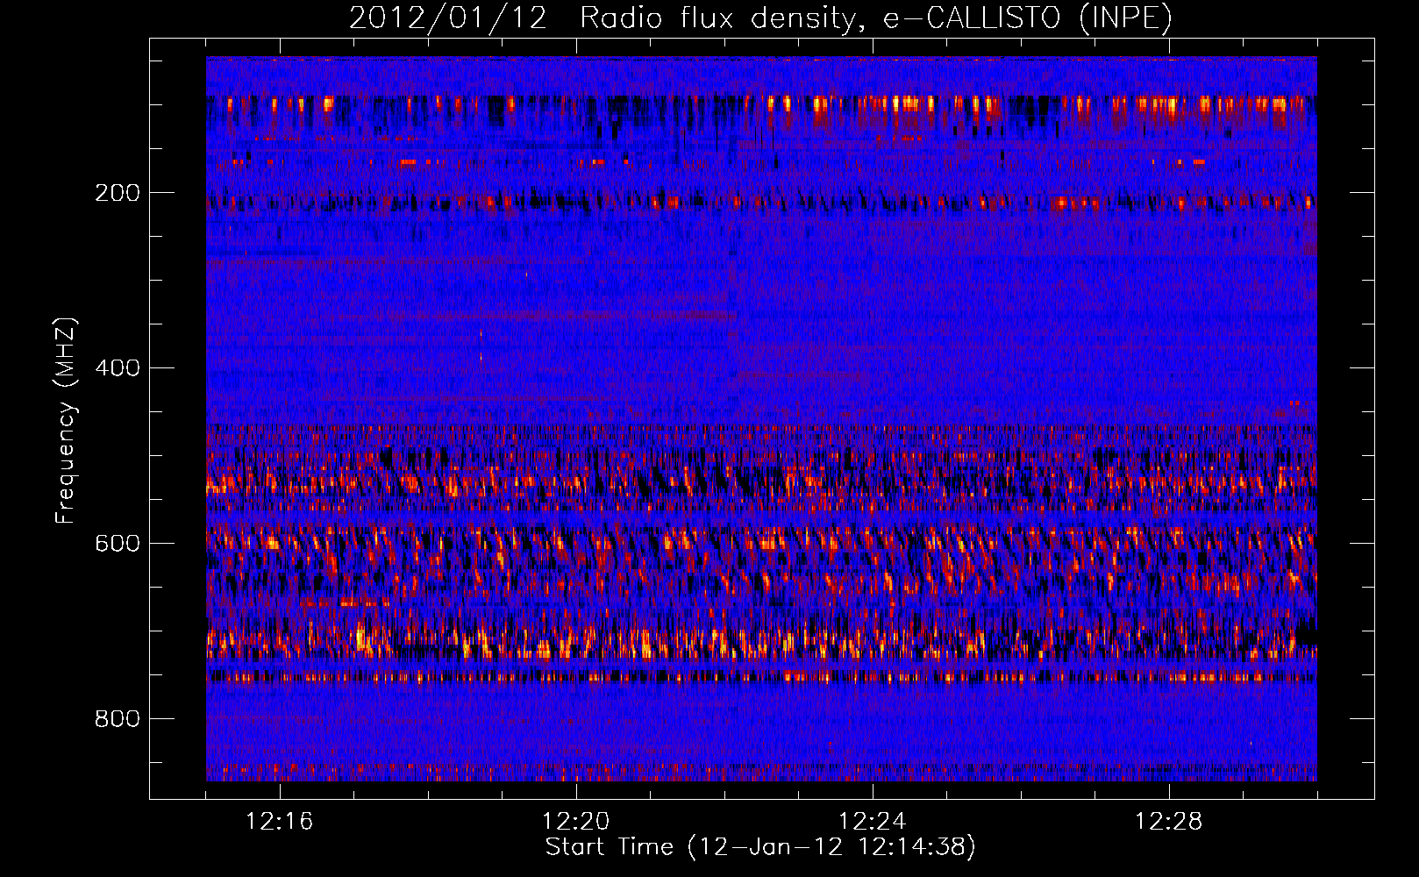Click the 800 frequency tick label
This screenshot has width=1419, height=877.
118,719
